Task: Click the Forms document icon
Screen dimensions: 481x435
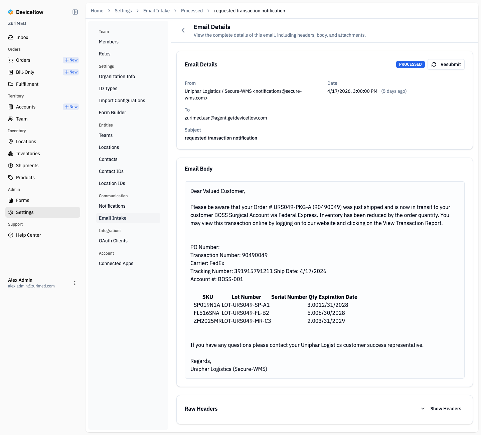Action: 11,200
